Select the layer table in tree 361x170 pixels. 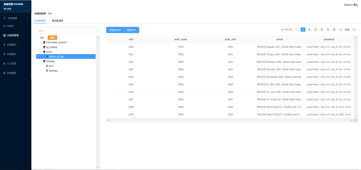(x=51, y=66)
